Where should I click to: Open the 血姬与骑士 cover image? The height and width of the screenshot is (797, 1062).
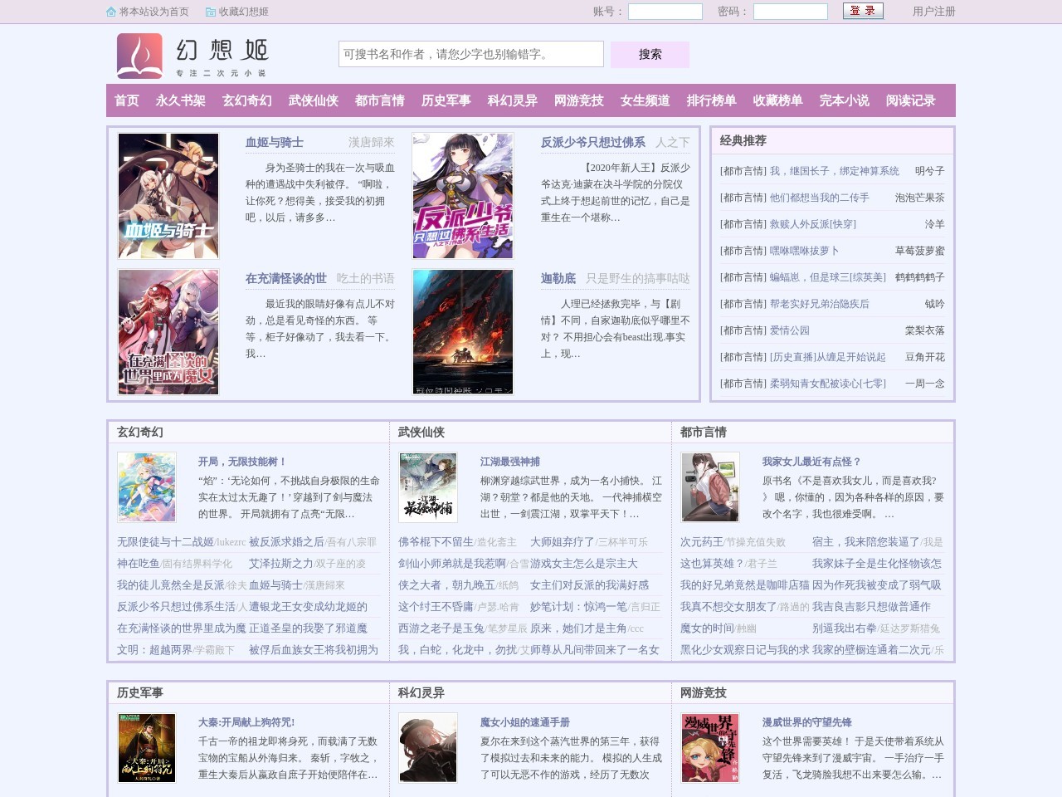pyautogui.click(x=168, y=195)
